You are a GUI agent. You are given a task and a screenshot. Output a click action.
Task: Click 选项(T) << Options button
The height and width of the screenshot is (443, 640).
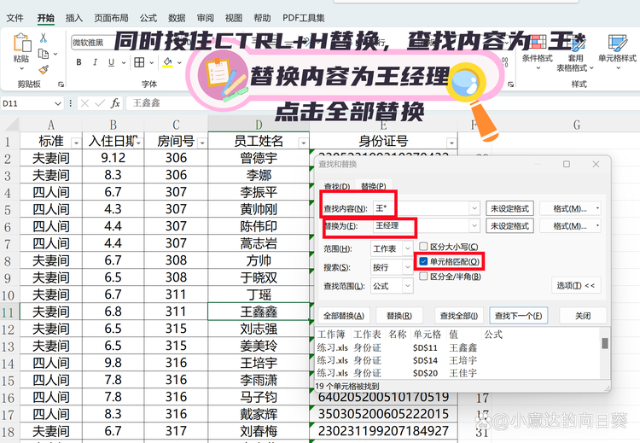[576, 285]
